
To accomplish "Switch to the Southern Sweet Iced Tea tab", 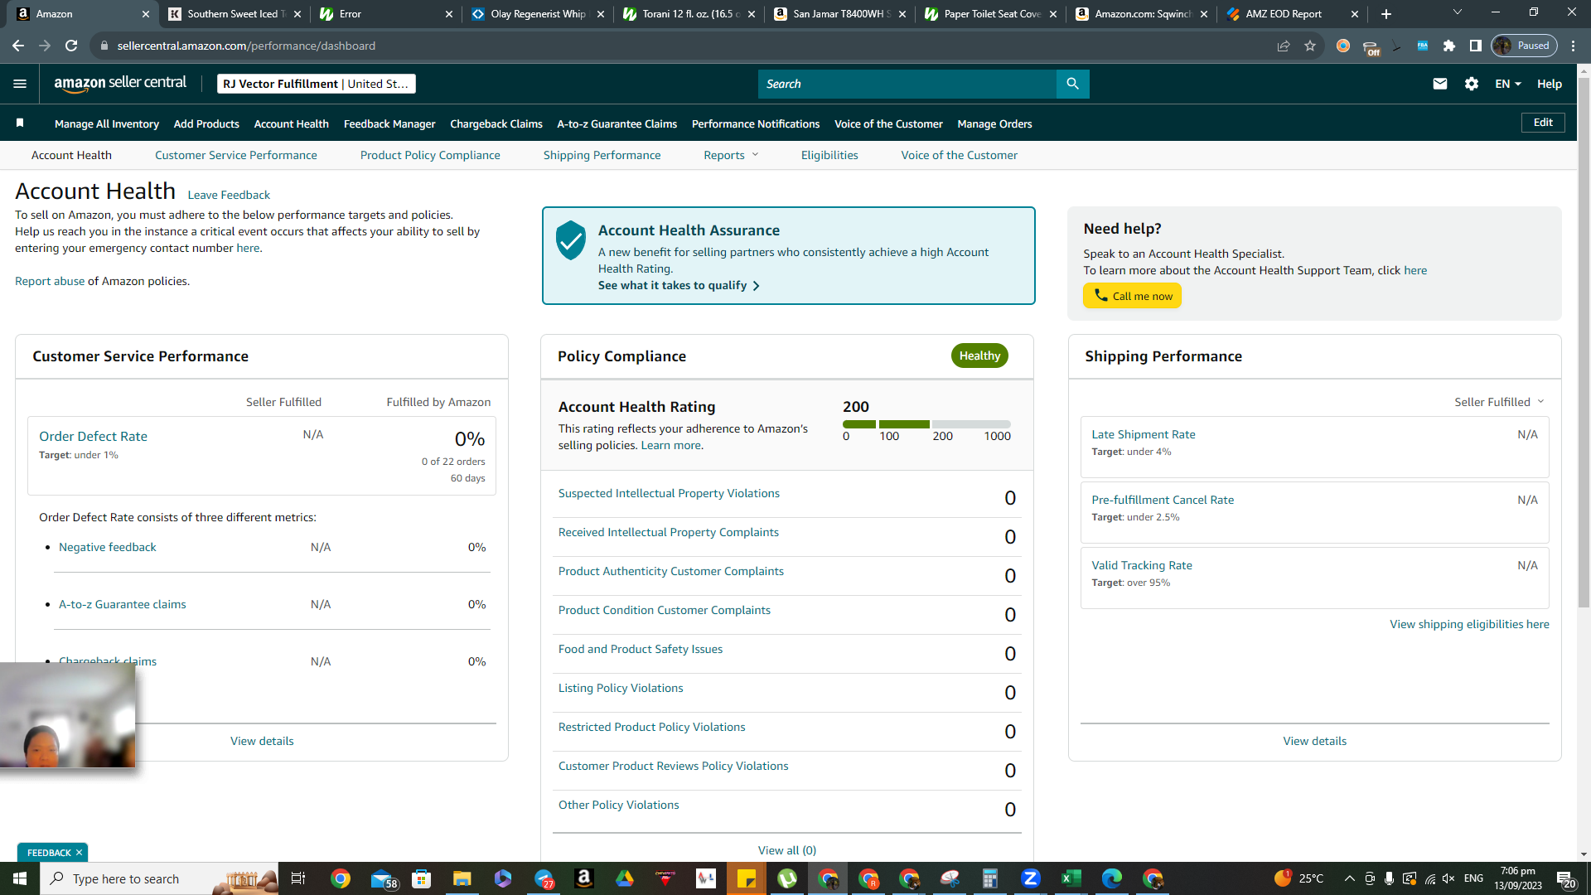I will [236, 14].
